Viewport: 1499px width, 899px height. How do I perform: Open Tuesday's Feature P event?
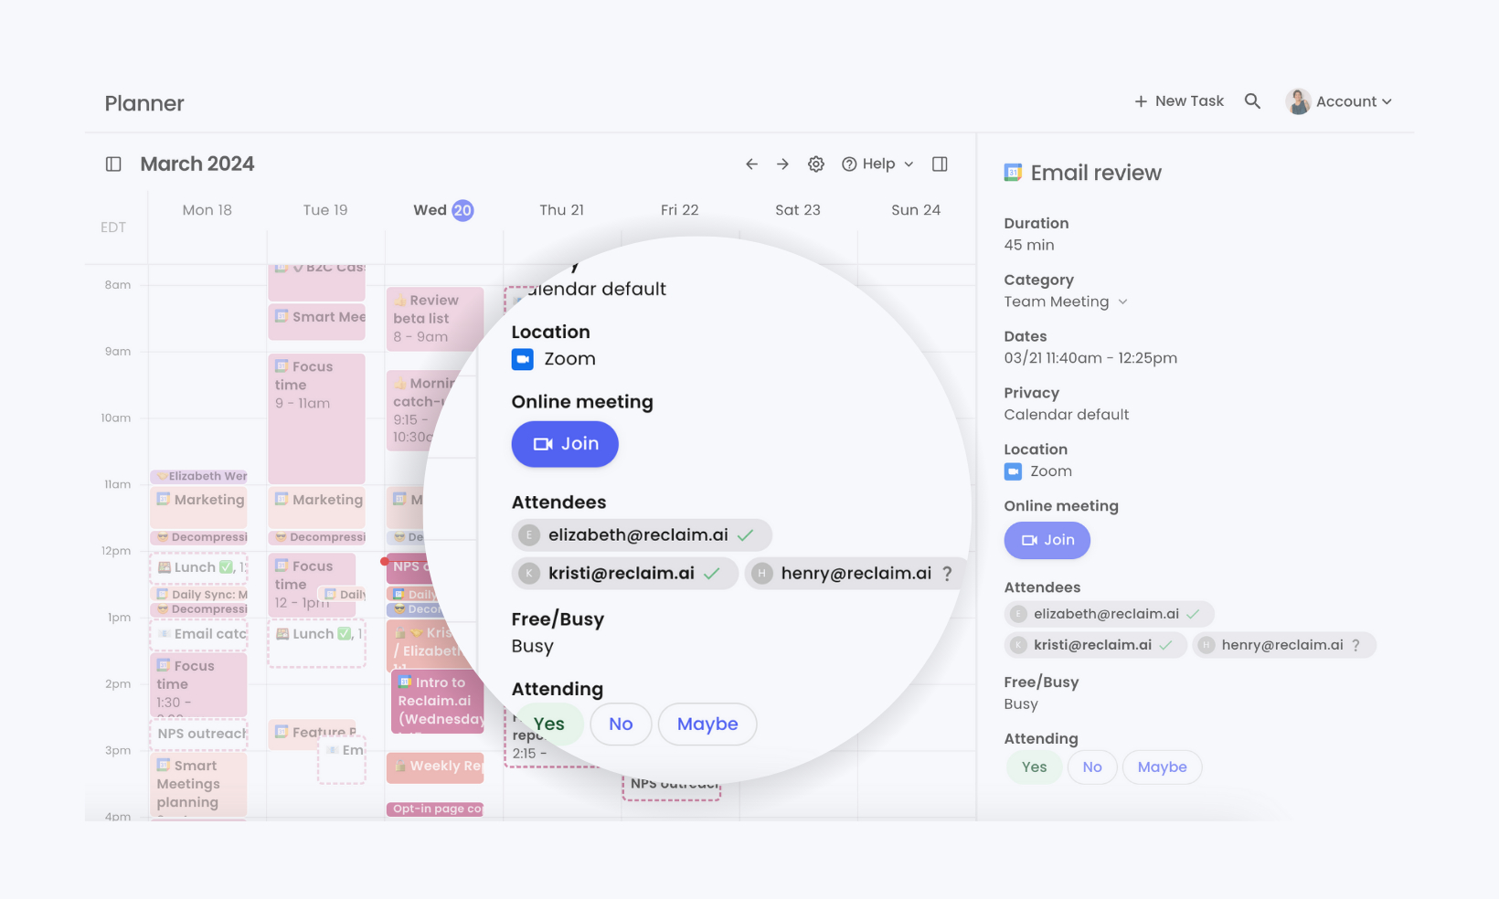[312, 734]
